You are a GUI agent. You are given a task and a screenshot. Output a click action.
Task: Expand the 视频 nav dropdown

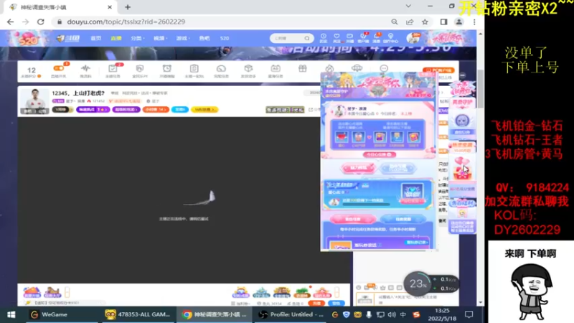coord(159,38)
